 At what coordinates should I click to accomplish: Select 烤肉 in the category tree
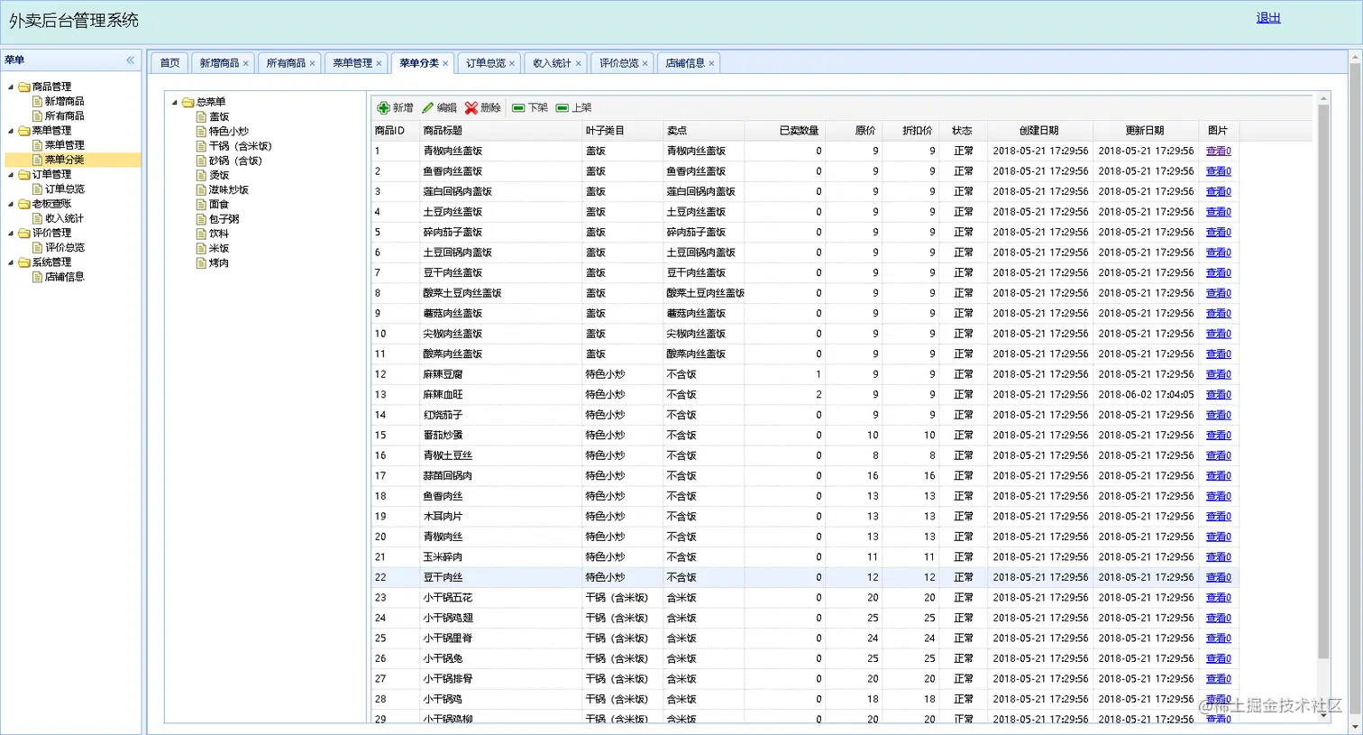click(219, 263)
